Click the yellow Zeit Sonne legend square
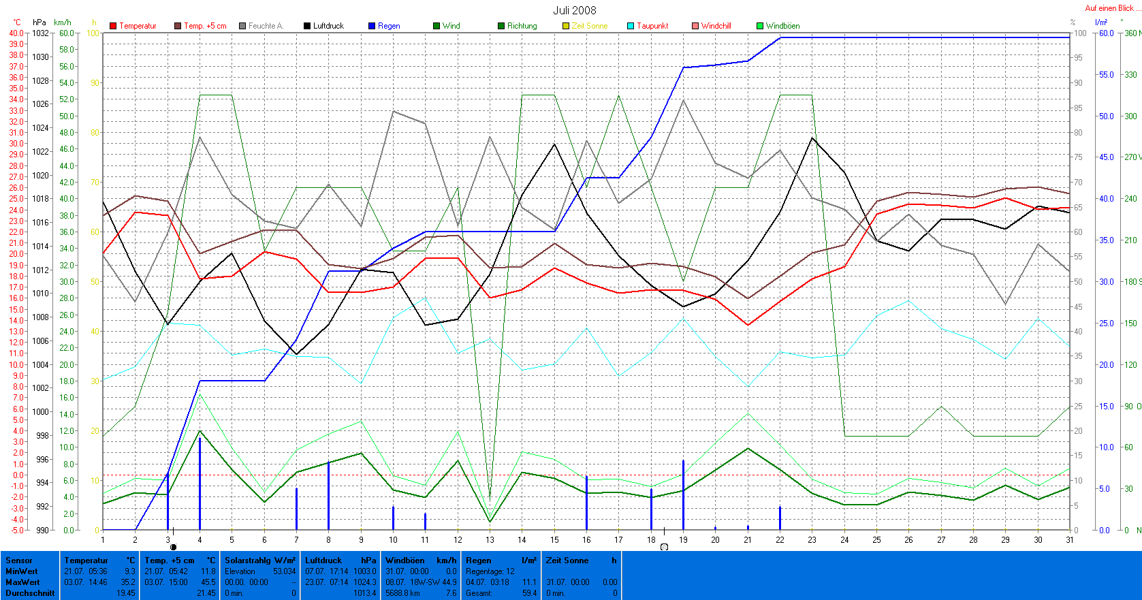Image resolution: width=1142 pixels, height=600 pixels. click(x=566, y=26)
